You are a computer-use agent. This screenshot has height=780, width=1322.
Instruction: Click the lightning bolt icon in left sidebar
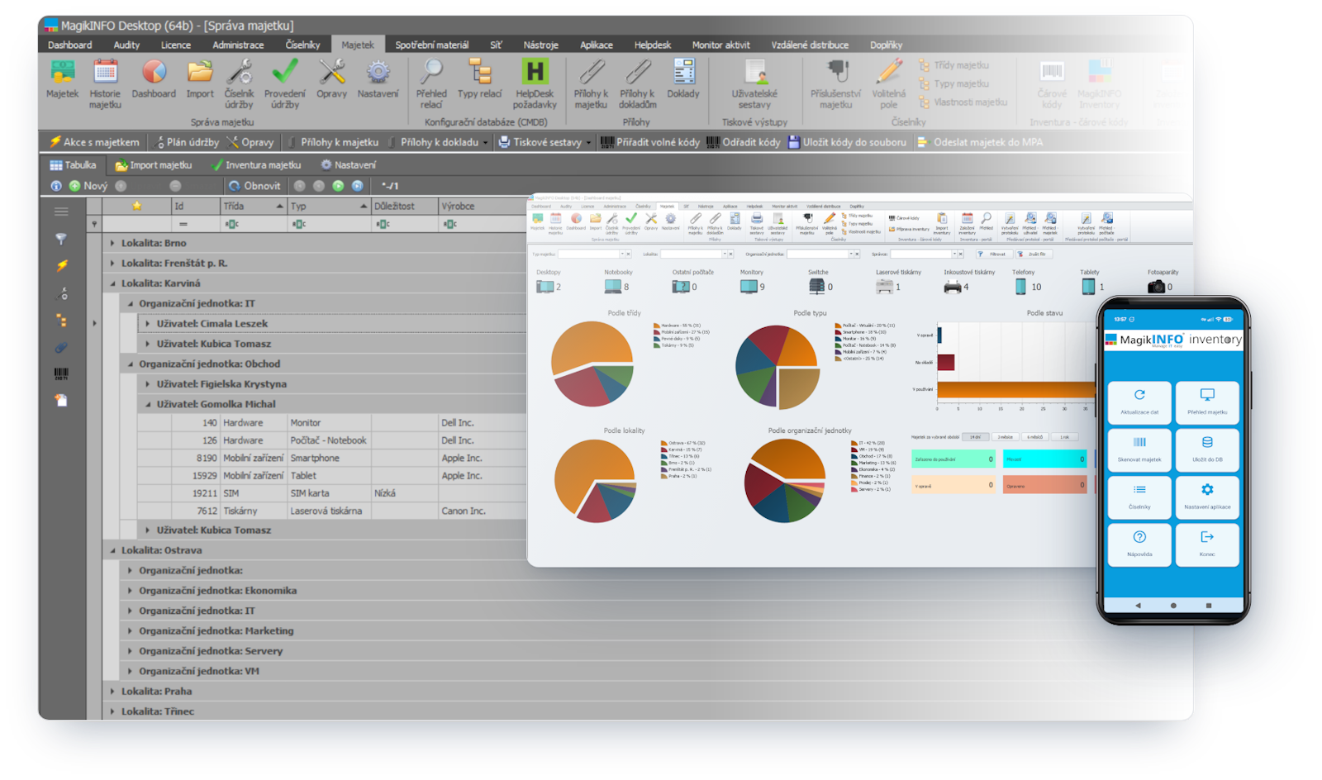pos(61,266)
